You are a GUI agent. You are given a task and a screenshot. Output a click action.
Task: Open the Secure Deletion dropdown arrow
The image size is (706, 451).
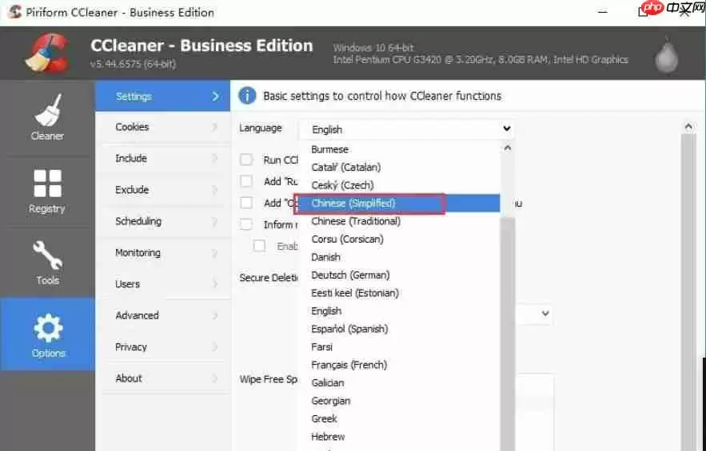pos(545,314)
